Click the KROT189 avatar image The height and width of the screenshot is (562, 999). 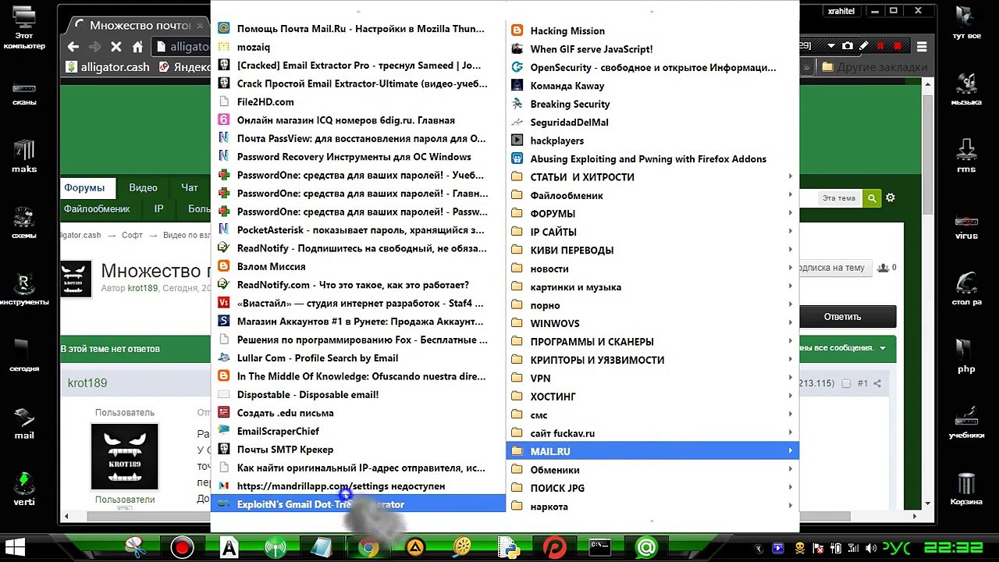125,457
